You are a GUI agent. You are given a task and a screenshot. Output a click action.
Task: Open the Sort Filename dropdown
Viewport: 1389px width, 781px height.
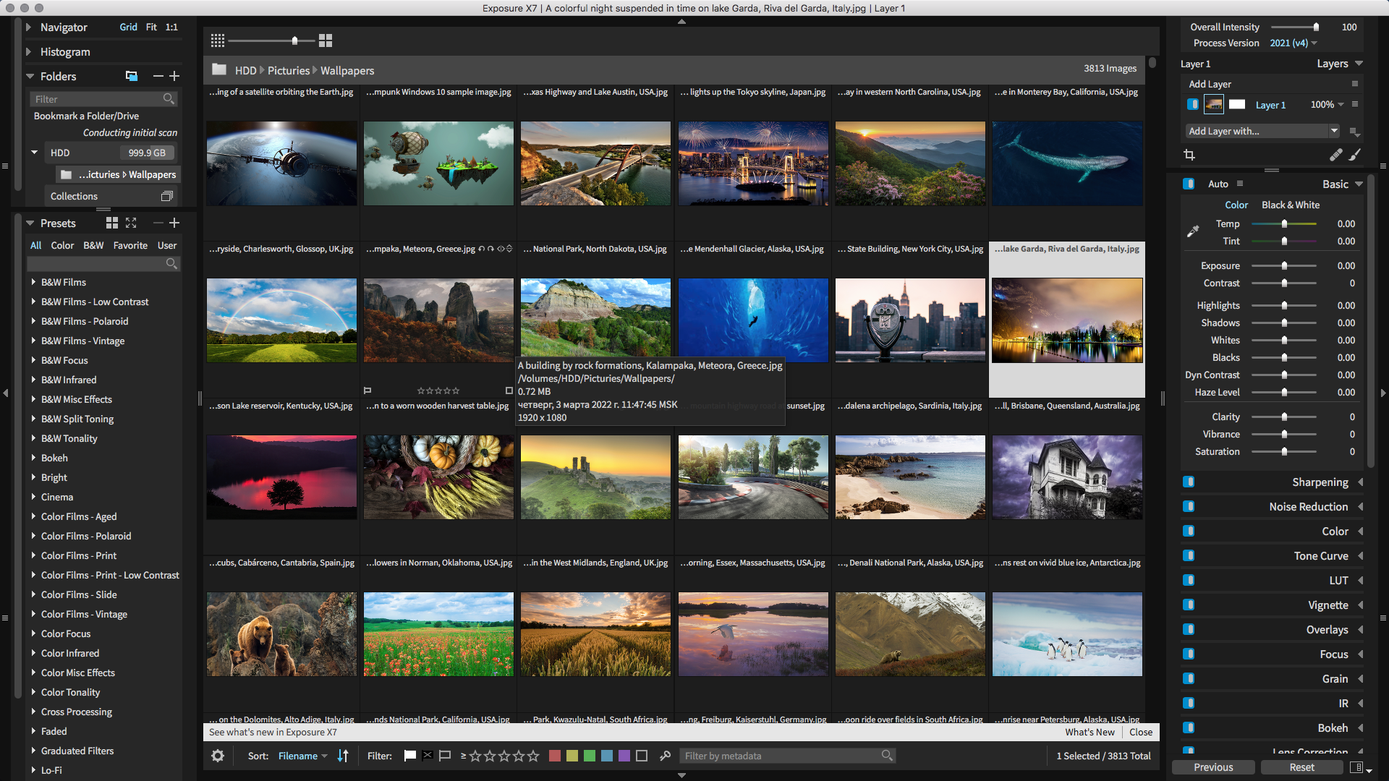click(302, 756)
